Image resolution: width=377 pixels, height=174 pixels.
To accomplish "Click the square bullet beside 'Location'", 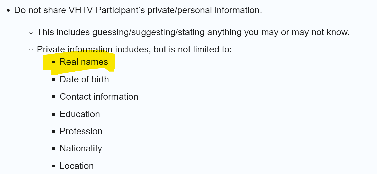I will point(54,166).
